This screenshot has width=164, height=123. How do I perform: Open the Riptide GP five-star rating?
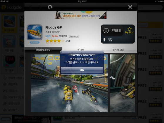click(x=55, y=41)
